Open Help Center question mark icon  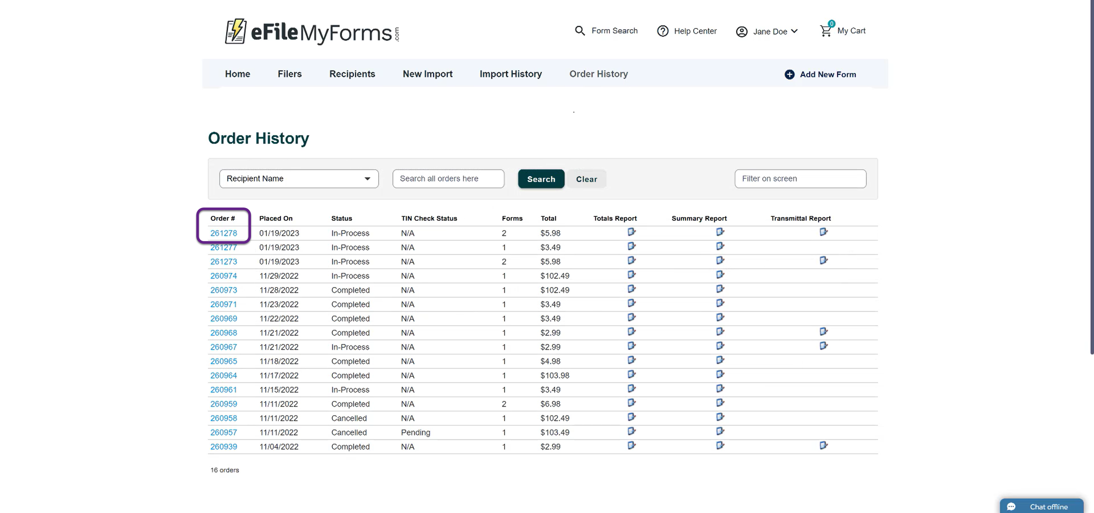point(662,31)
